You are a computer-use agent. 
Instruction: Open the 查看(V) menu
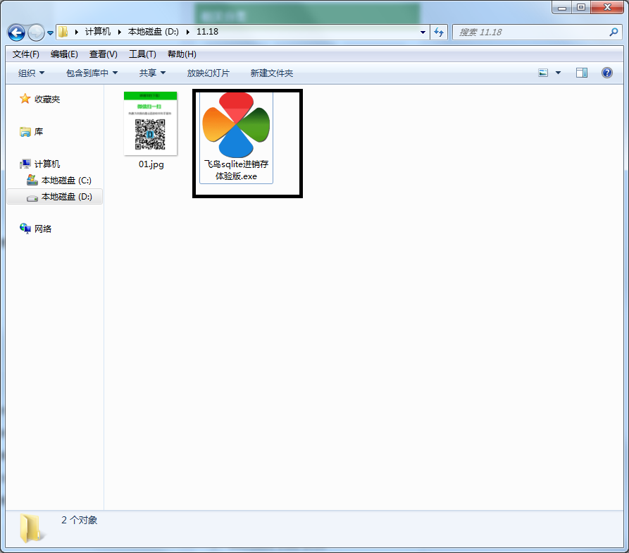(x=103, y=54)
